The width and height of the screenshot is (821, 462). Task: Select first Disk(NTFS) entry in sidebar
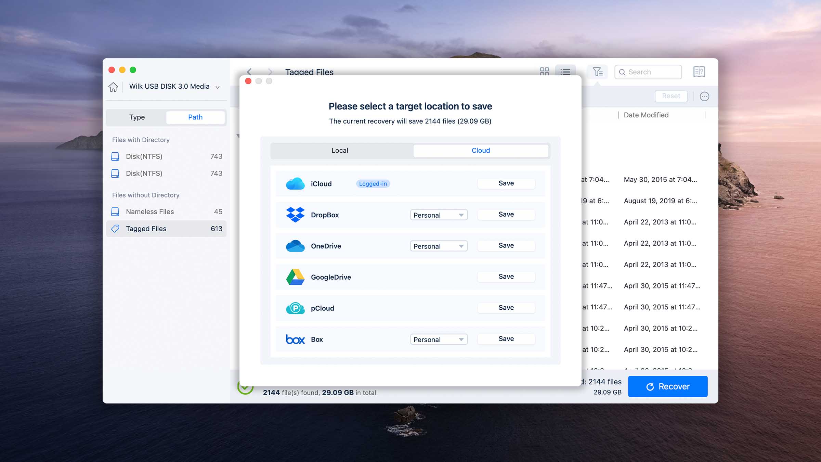click(167, 156)
